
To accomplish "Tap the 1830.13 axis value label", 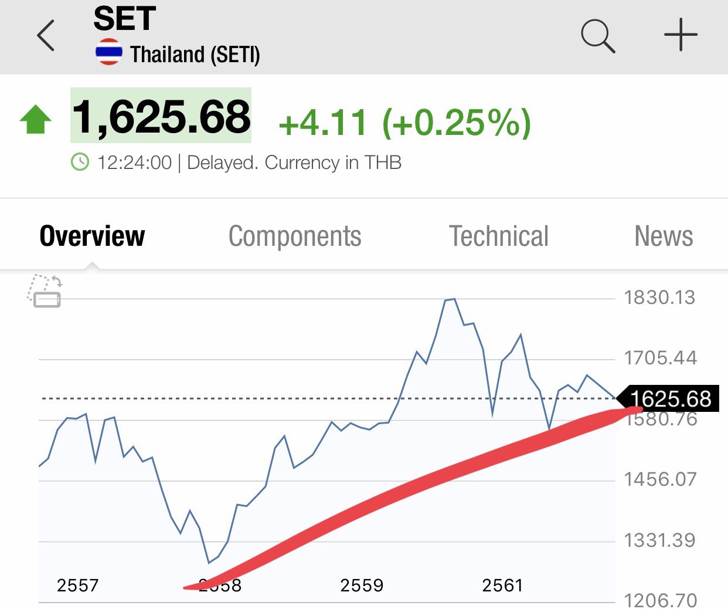I will pos(659,297).
